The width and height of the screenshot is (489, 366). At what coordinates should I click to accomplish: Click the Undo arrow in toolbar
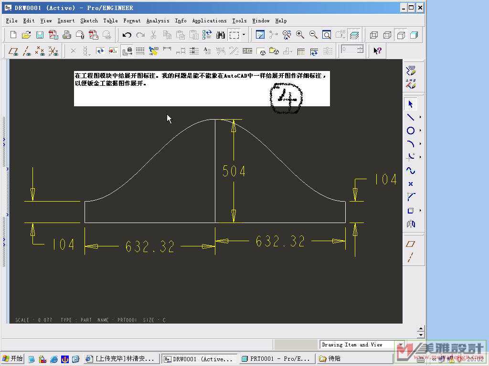pyautogui.click(x=127, y=35)
